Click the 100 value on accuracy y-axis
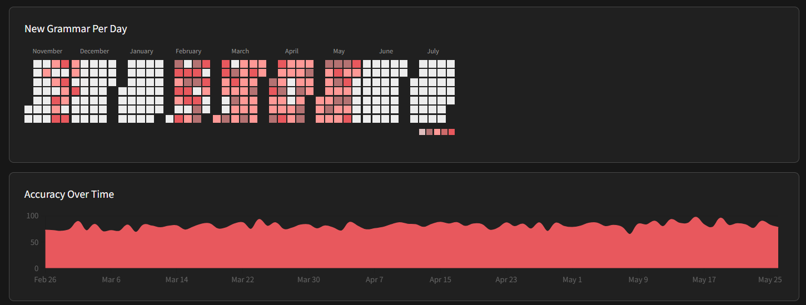 click(x=32, y=216)
